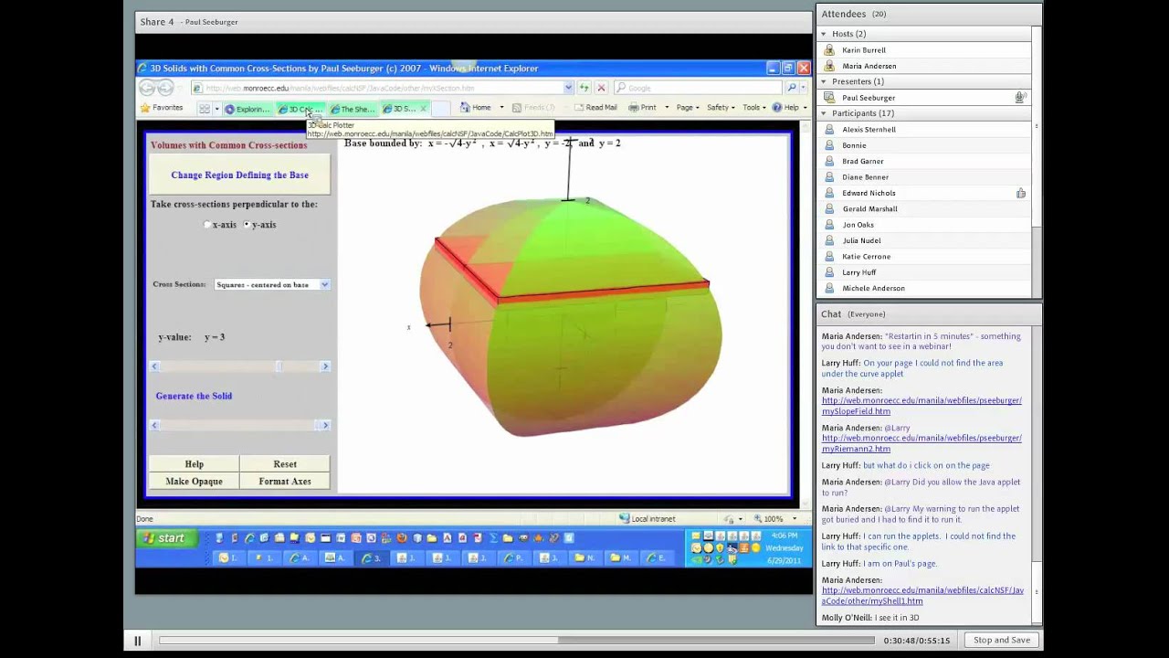This screenshot has height=658, width=1169.
Task: Open the Safety menu
Action: pyautogui.click(x=721, y=108)
